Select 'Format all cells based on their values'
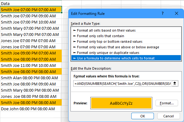This screenshot has height=122, width=184. click(x=126, y=30)
